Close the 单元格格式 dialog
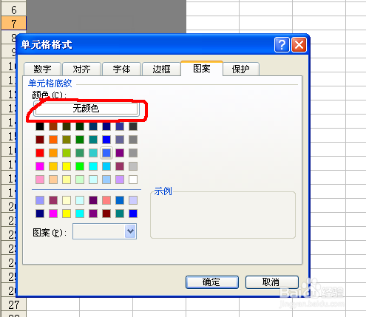Viewport: 366px width, 317px height. point(299,45)
